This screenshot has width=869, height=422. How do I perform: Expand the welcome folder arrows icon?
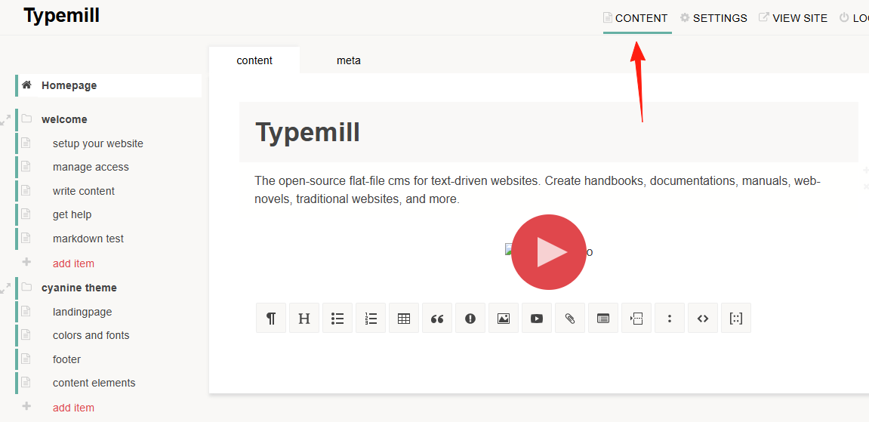[5, 119]
